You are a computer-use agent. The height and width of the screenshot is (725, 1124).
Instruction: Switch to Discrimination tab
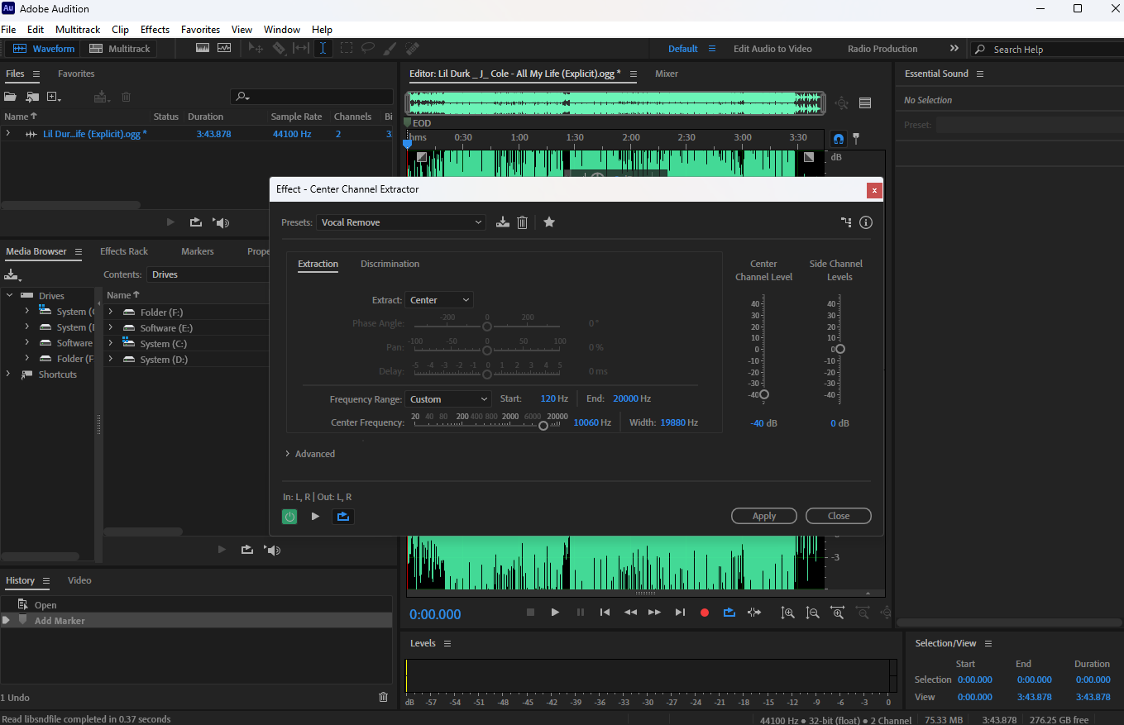[390, 264]
